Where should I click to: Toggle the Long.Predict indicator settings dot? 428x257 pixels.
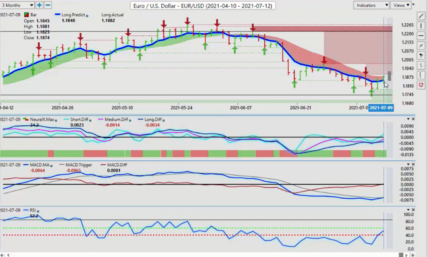87,16
